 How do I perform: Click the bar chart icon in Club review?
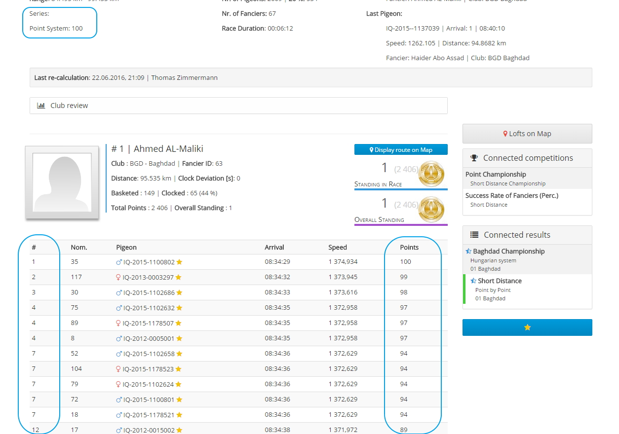(41, 106)
